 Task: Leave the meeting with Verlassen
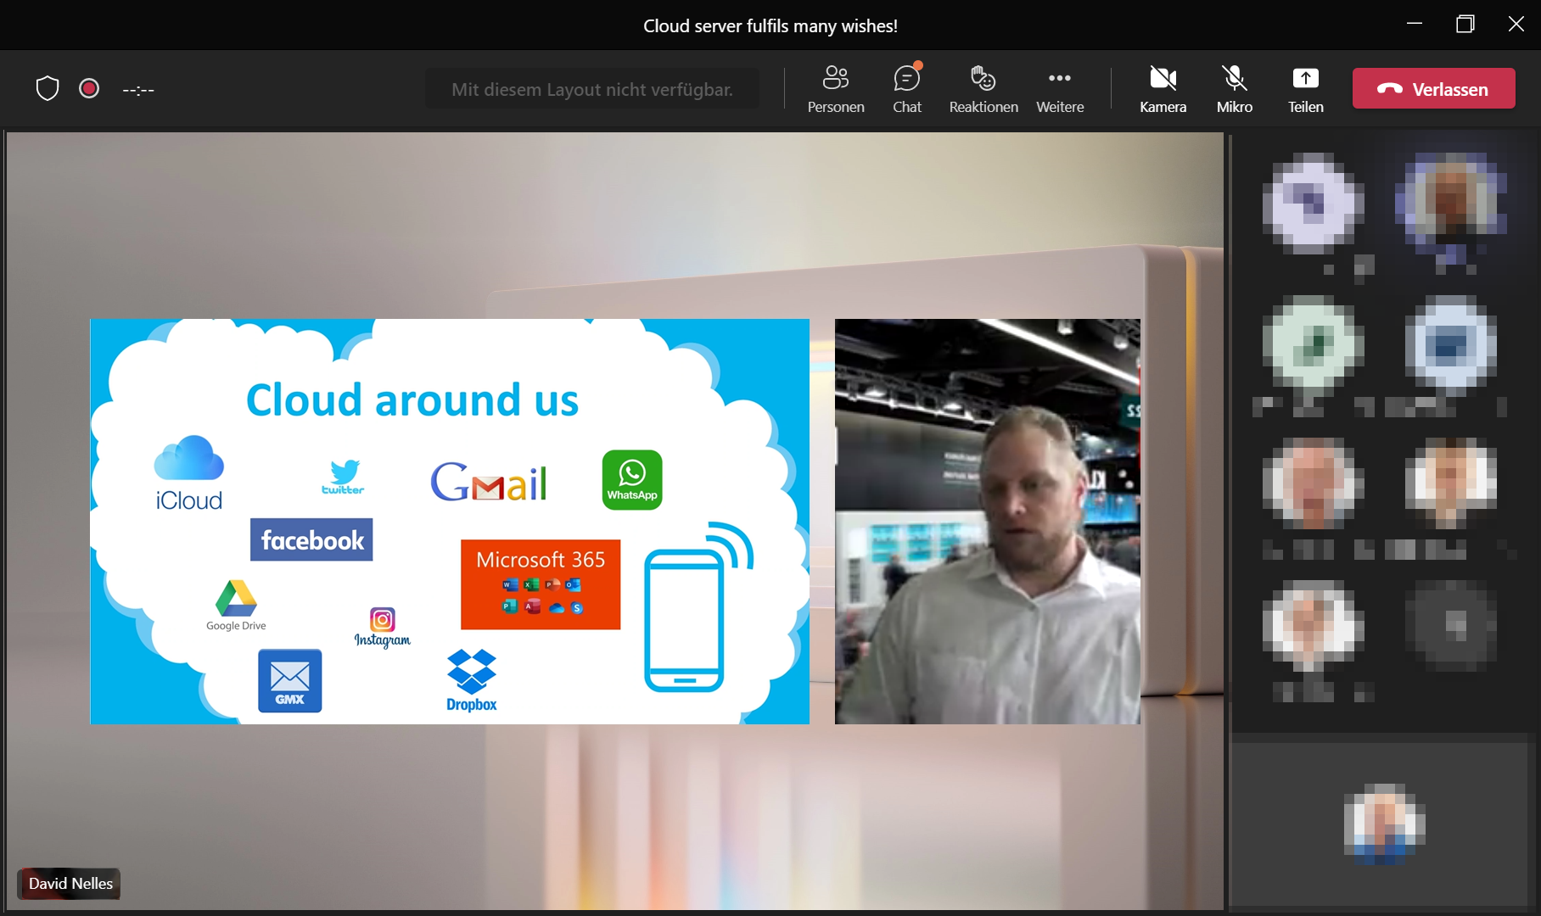[1433, 88]
